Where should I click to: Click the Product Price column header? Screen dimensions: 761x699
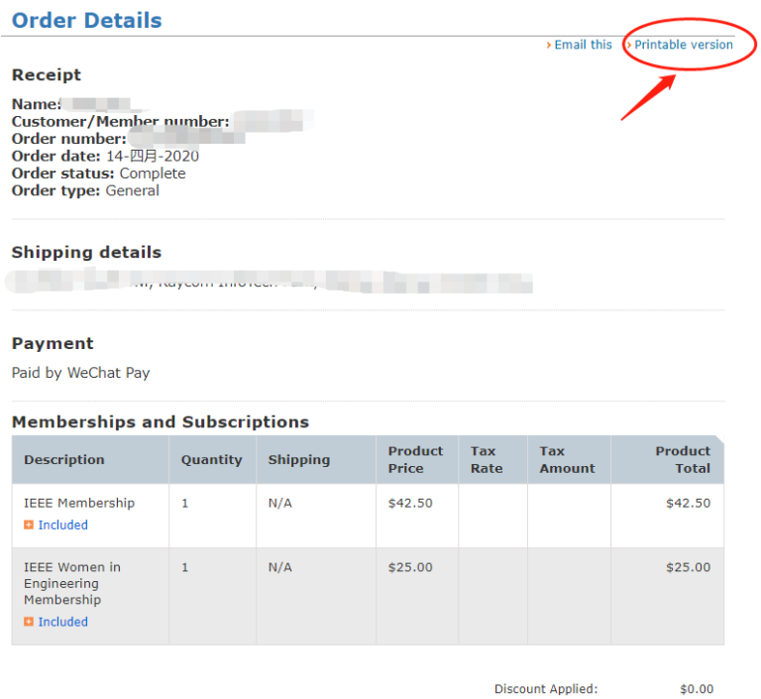pyautogui.click(x=415, y=460)
